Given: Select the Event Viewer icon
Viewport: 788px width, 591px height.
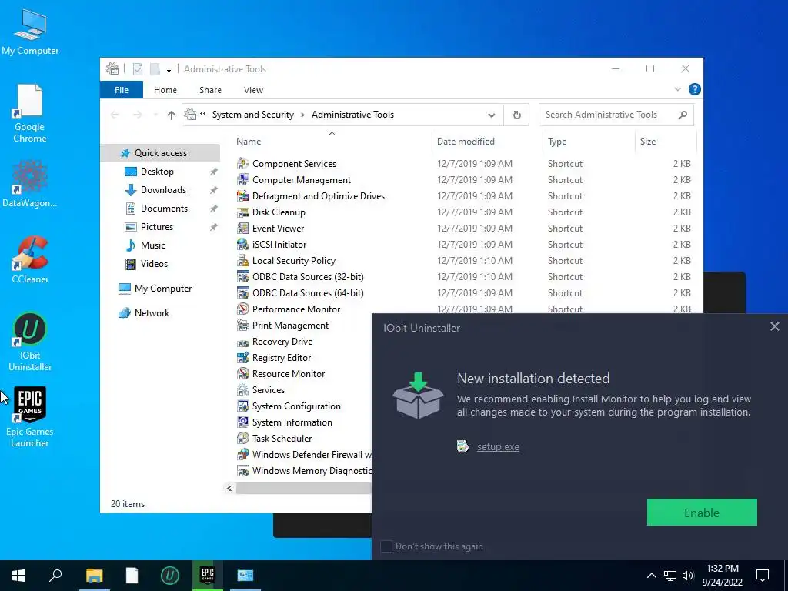Looking at the screenshot, I should coord(242,228).
